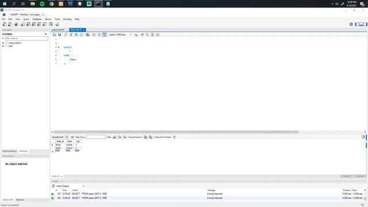Viewport: 368px width, 207px height.
Task: Click the SQL editor horizontal scrollbar
Action: (176, 132)
